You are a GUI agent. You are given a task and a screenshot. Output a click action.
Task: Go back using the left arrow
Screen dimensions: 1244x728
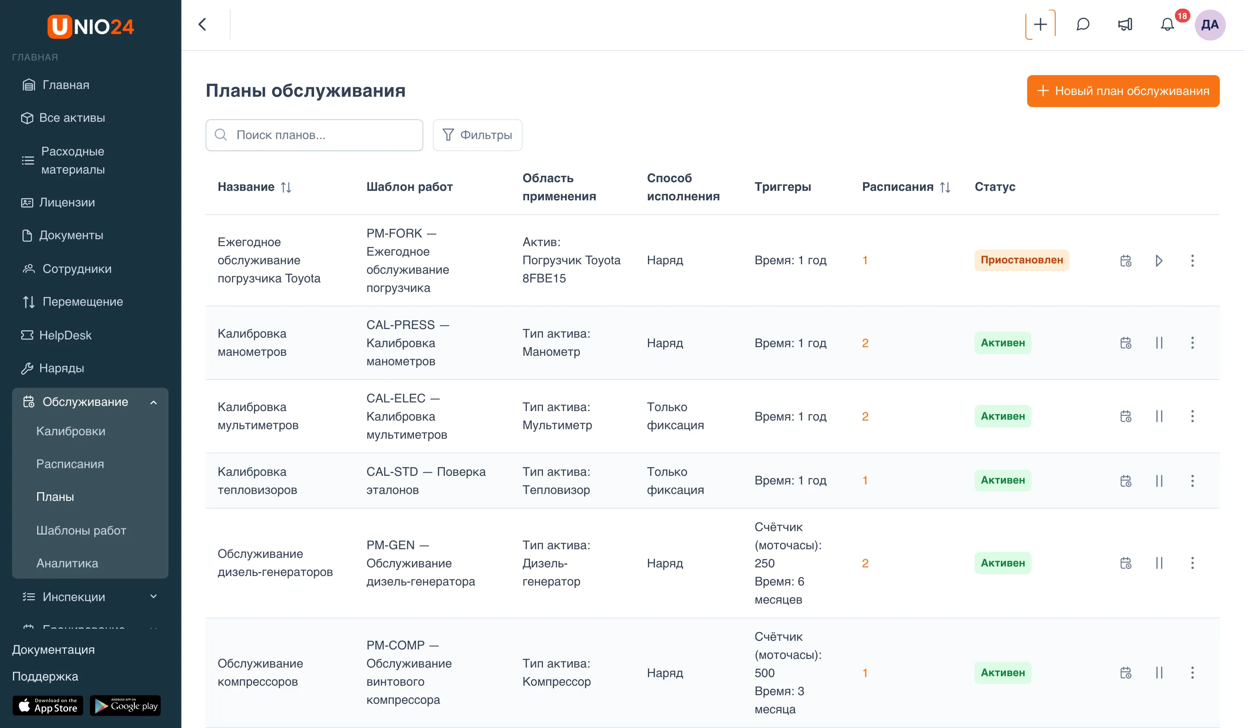point(203,25)
